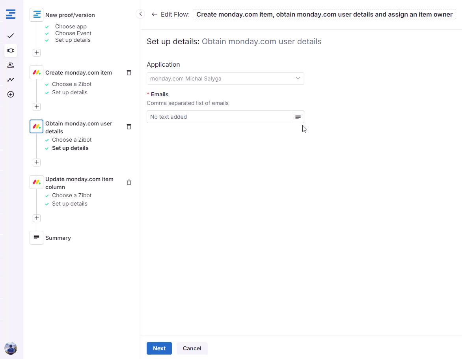Select Choose a Zibot under Create monday.com item
The width and height of the screenshot is (462, 359).
click(x=72, y=84)
